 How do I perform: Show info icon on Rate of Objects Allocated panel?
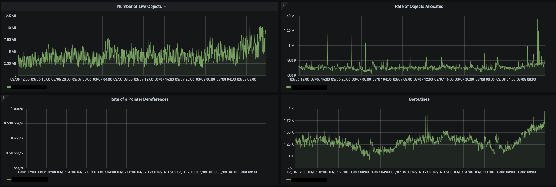pos(283,5)
